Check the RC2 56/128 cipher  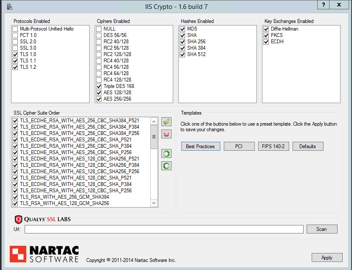click(99, 48)
